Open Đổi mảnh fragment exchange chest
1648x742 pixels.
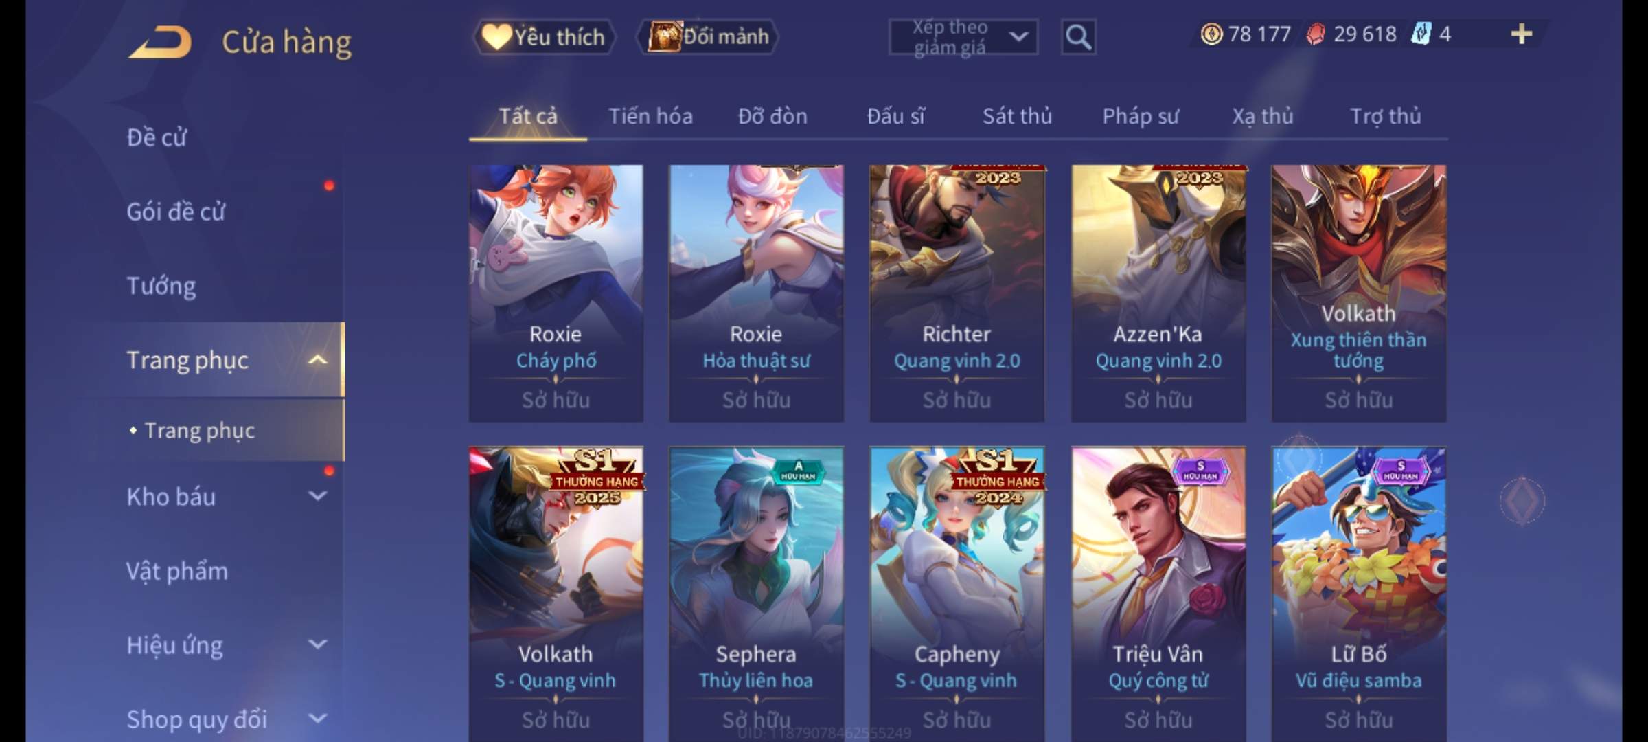(x=708, y=36)
